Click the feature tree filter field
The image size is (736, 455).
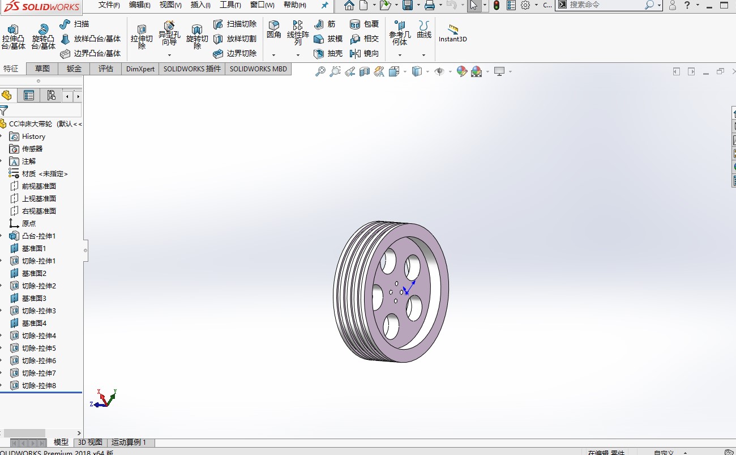pyautogui.click(x=45, y=110)
